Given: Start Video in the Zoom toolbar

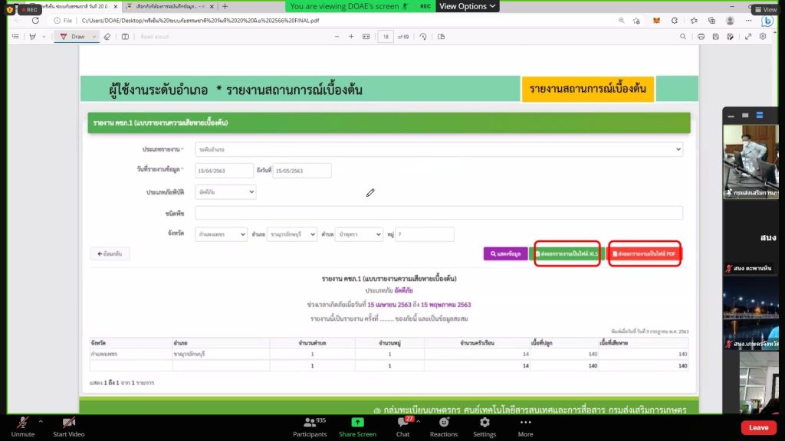Looking at the screenshot, I should [68, 423].
